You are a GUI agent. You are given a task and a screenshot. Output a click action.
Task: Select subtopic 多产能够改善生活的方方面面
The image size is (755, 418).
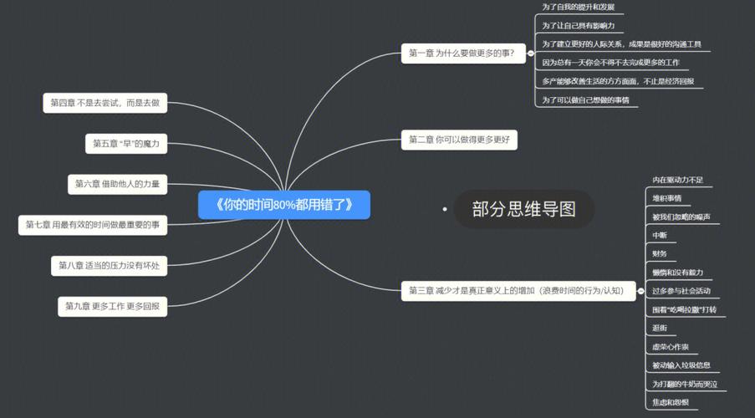point(618,81)
